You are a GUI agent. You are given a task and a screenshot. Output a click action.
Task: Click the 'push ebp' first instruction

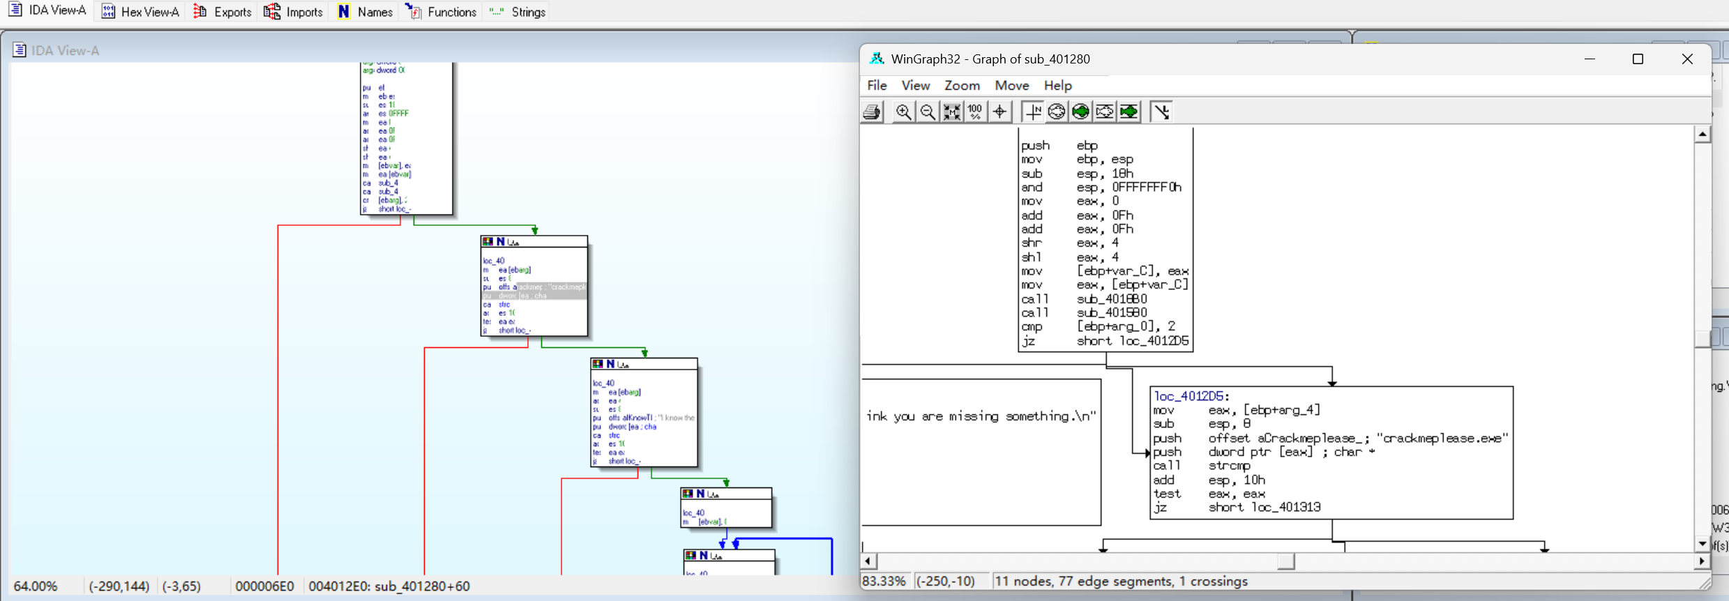pyautogui.click(x=1059, y=146)
